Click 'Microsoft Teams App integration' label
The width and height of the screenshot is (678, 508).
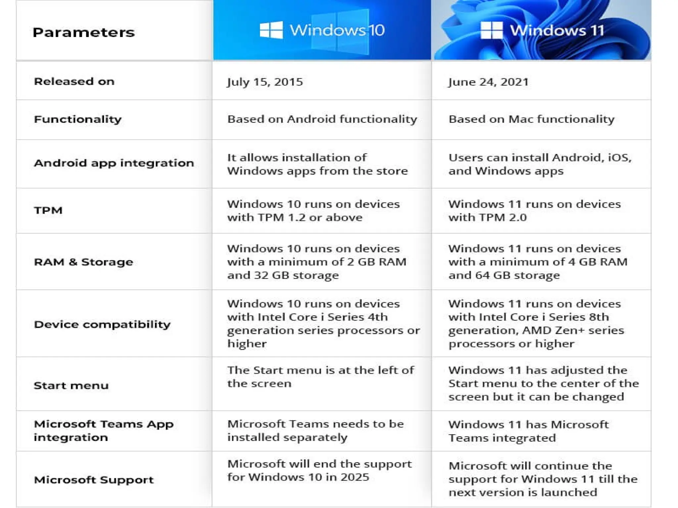point(104,431)
